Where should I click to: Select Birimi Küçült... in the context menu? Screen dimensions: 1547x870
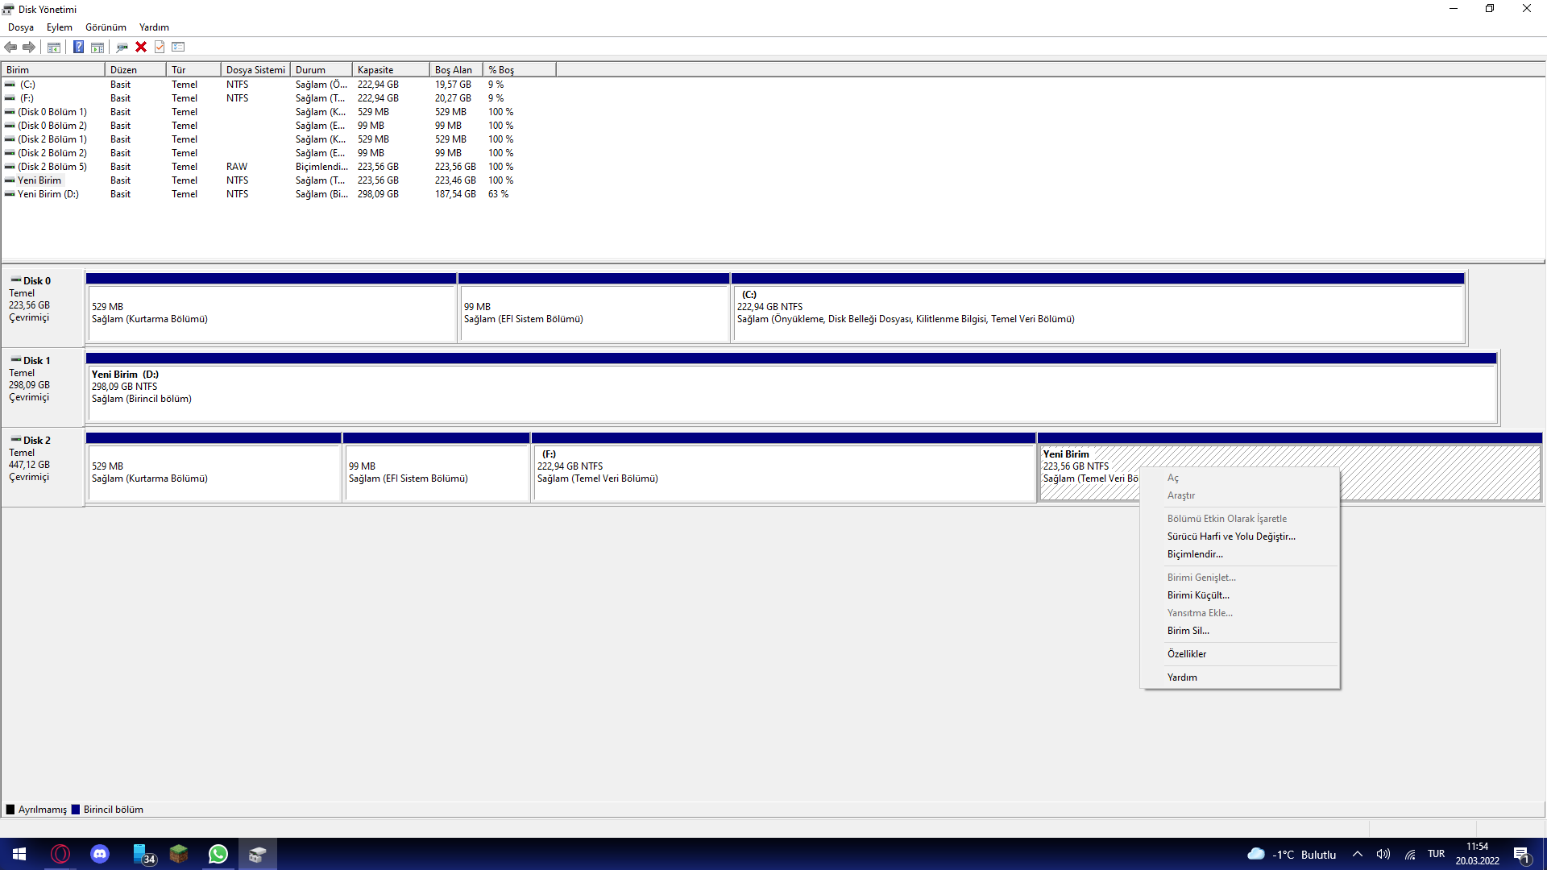1198,595
